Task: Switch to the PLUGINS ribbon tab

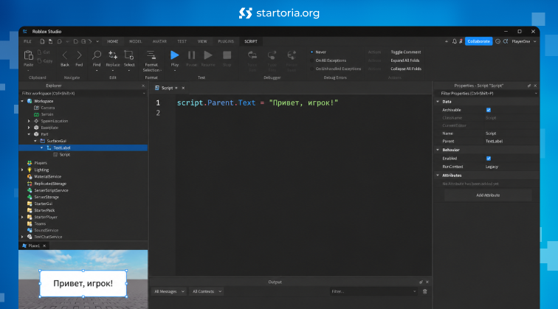Action: tap(226, 41)
